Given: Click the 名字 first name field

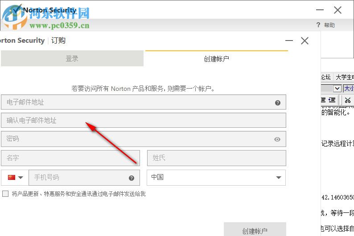Looking at the screenshot, I should click(x=70, y=158).
